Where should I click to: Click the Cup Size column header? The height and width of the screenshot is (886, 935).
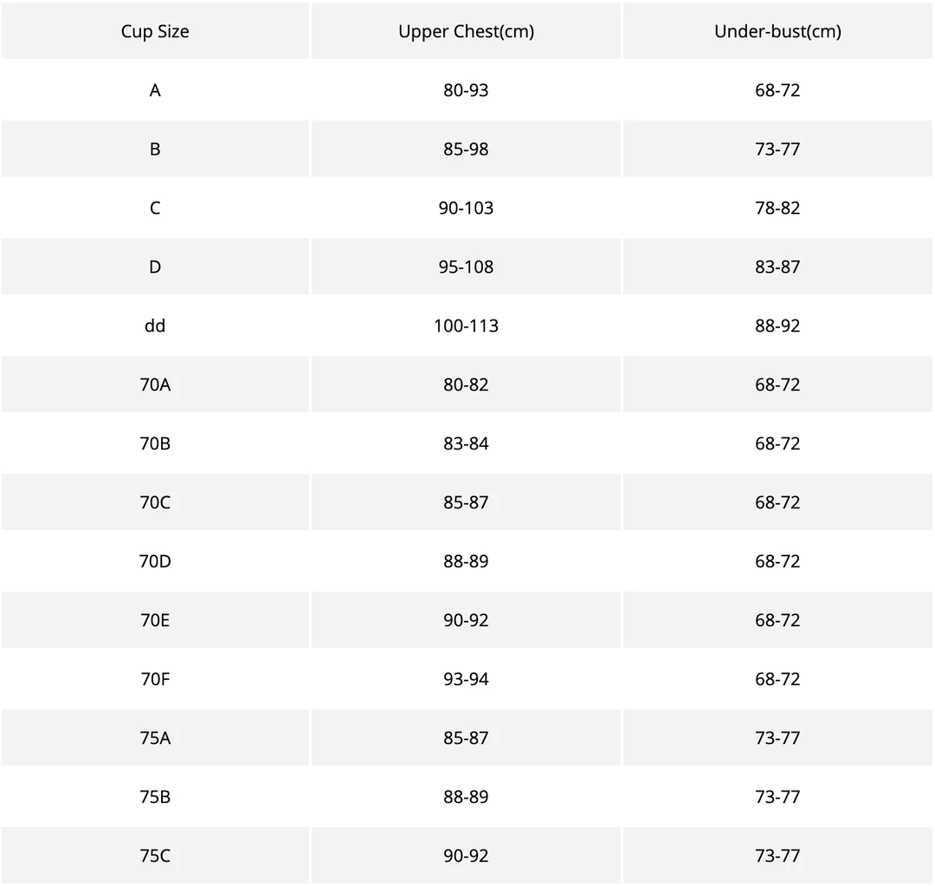click(x=155, y=31)
